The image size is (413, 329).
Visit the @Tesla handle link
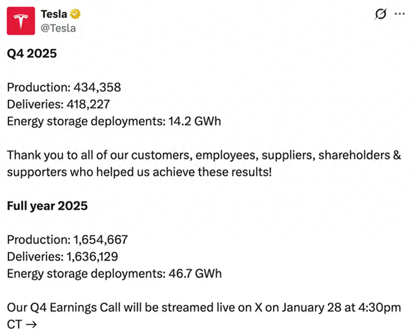coord(58,28)
